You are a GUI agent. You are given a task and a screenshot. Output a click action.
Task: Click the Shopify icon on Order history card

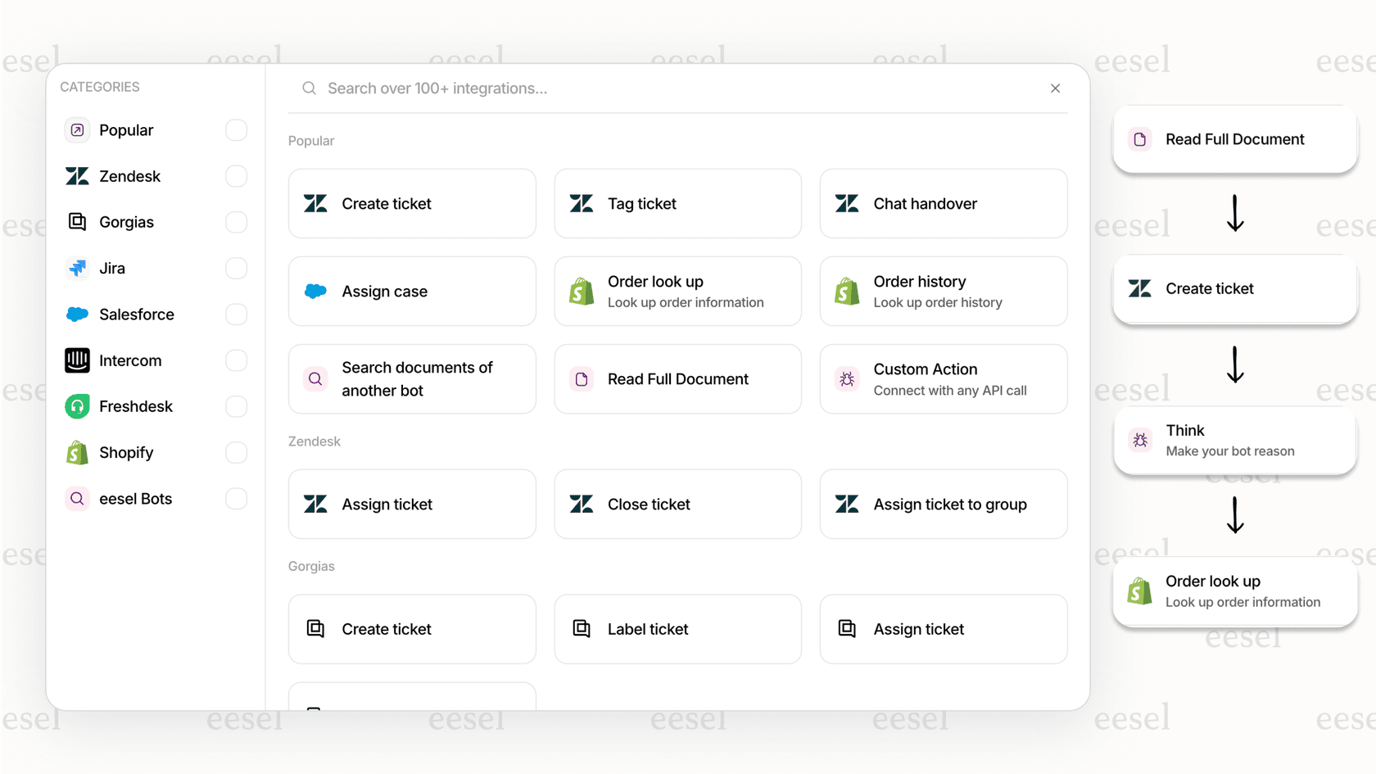click(847, 291)
